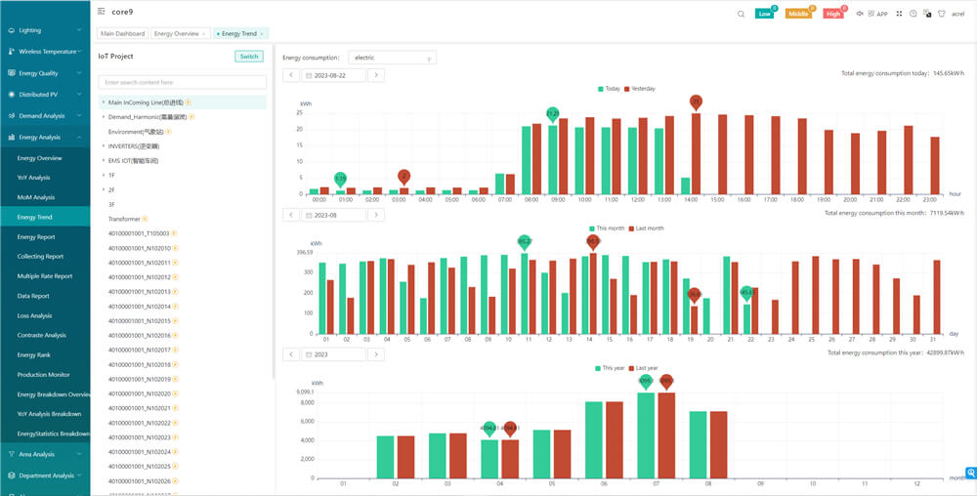Image resolution: width=977 pixels, height=496 pixels.
Task: Select tree row 40100001001_T105003
Action: [183, 233]
